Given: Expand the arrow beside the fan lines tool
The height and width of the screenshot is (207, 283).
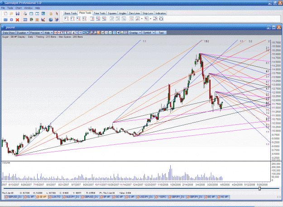Looking at the screenshot, I should click(x=142, y=19).
